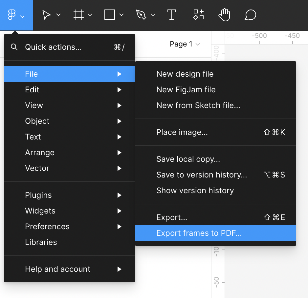308x298 pixels.
Task: Expand shape tools dropdown chevron
Action: [x=121, y=15]
